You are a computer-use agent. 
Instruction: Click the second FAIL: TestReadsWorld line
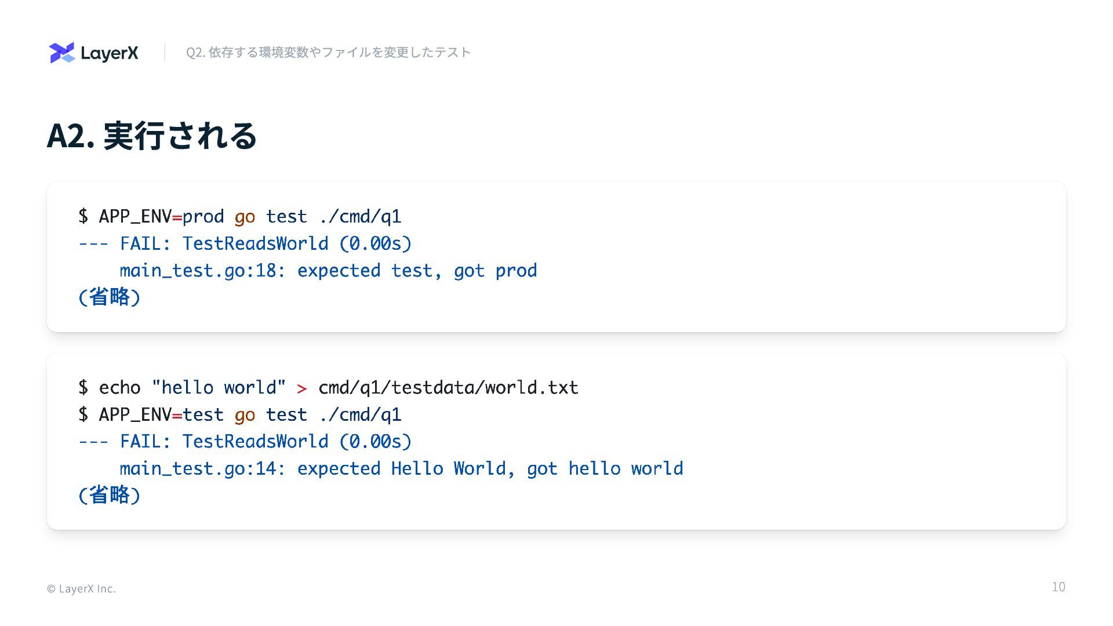pyautogui.click(x=245, y=442)
